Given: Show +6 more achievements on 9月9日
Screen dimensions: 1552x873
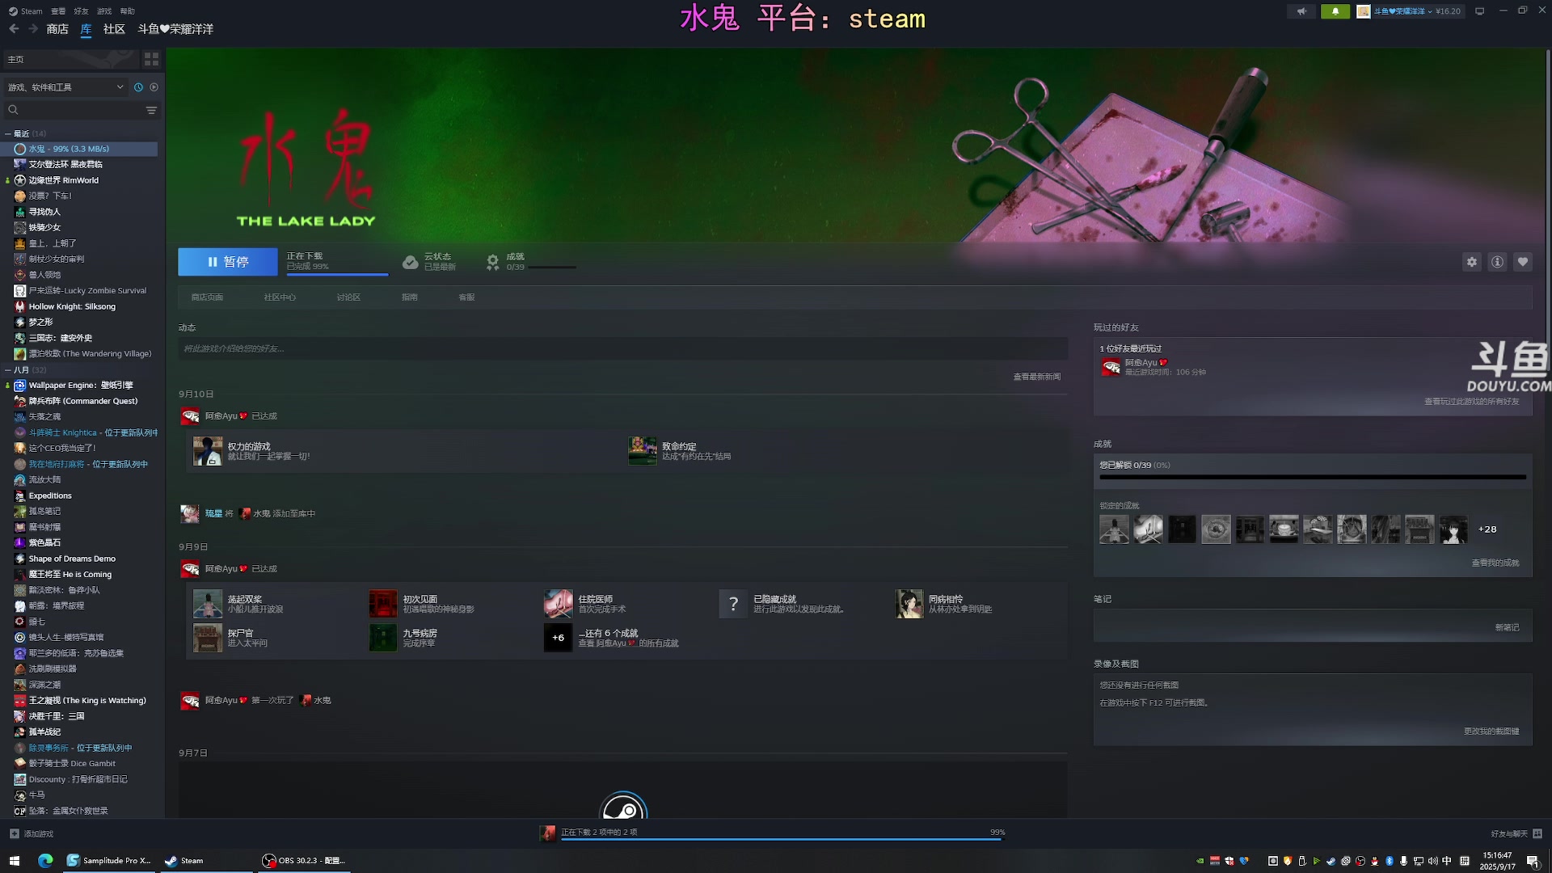Looking at the screenshot, I should 558,638.
